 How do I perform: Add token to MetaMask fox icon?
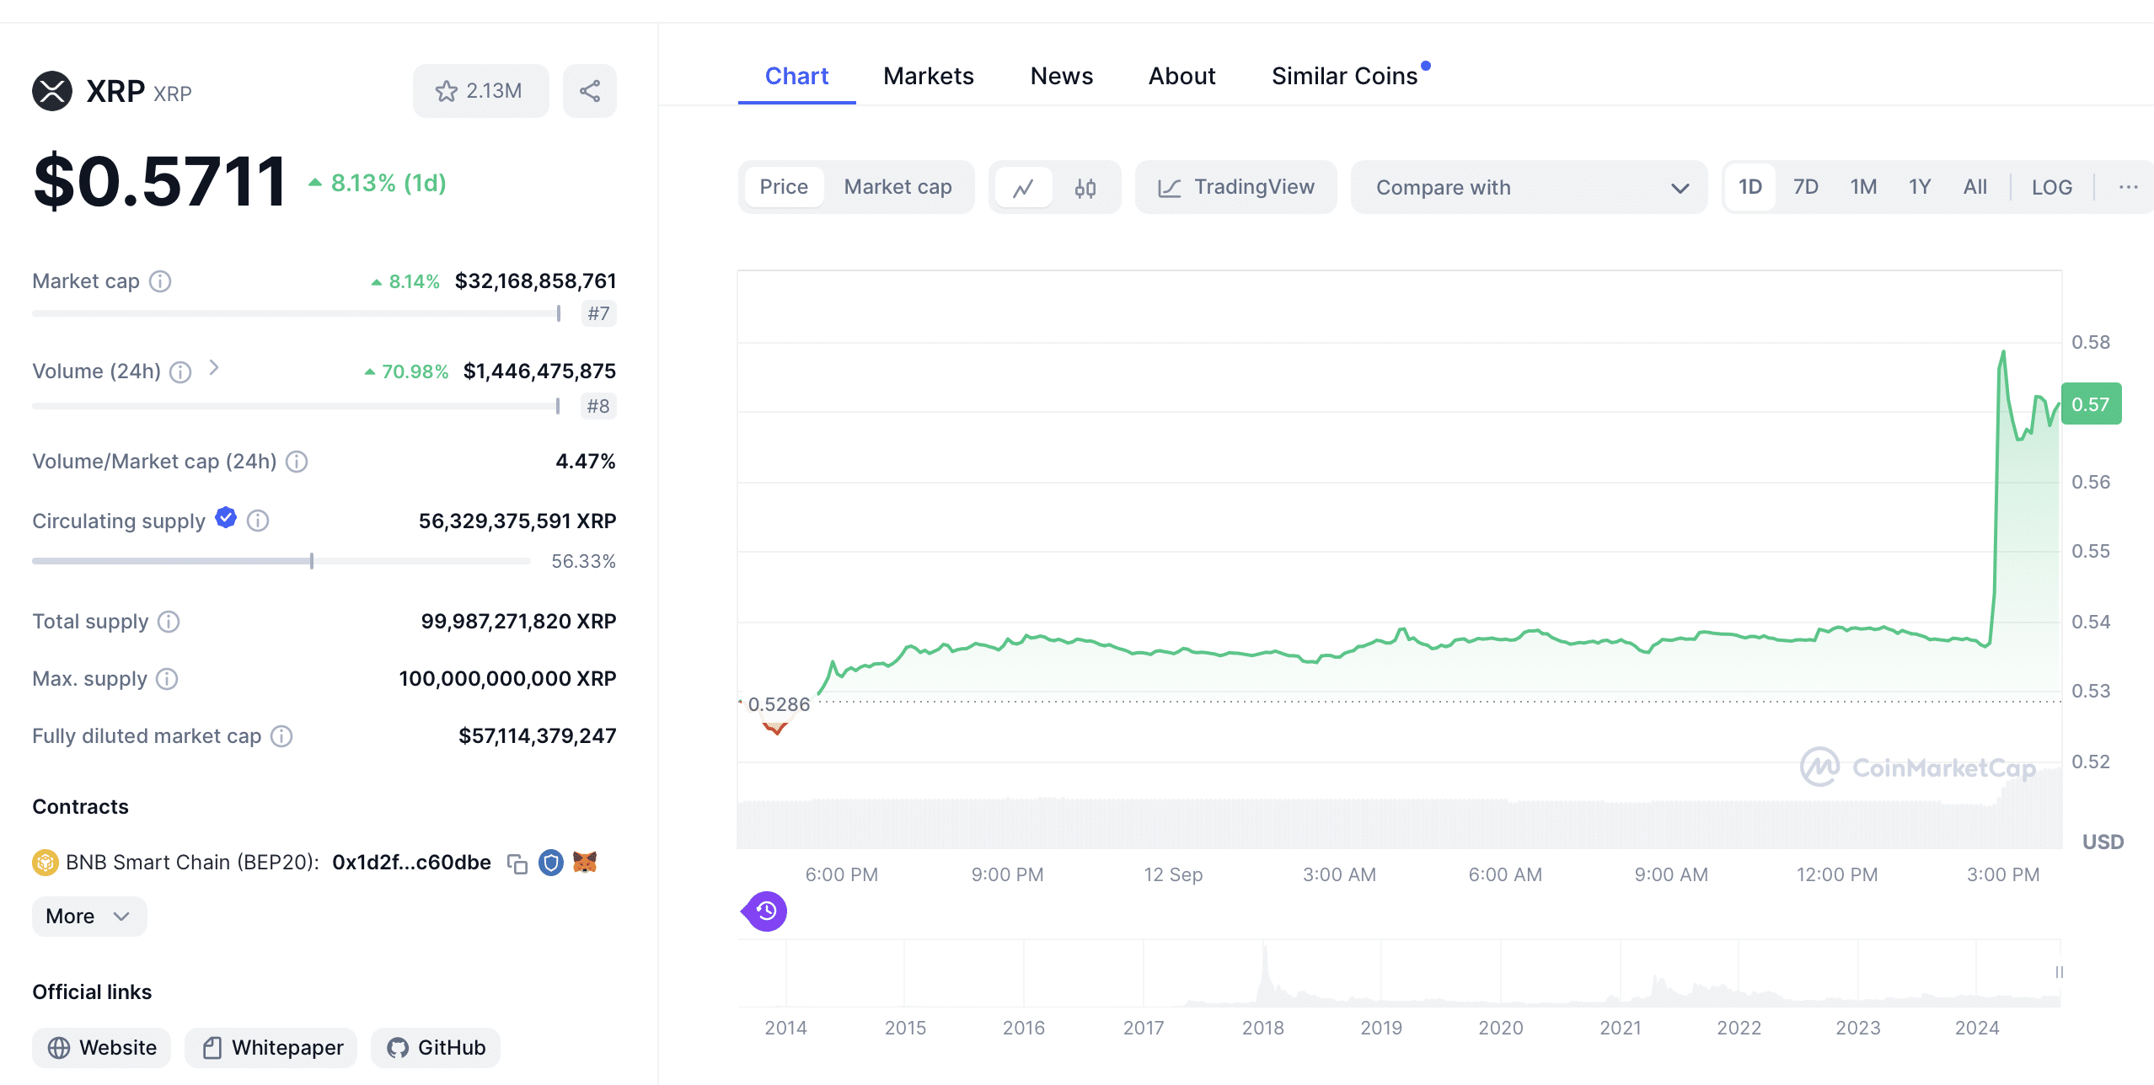(585, 863)
